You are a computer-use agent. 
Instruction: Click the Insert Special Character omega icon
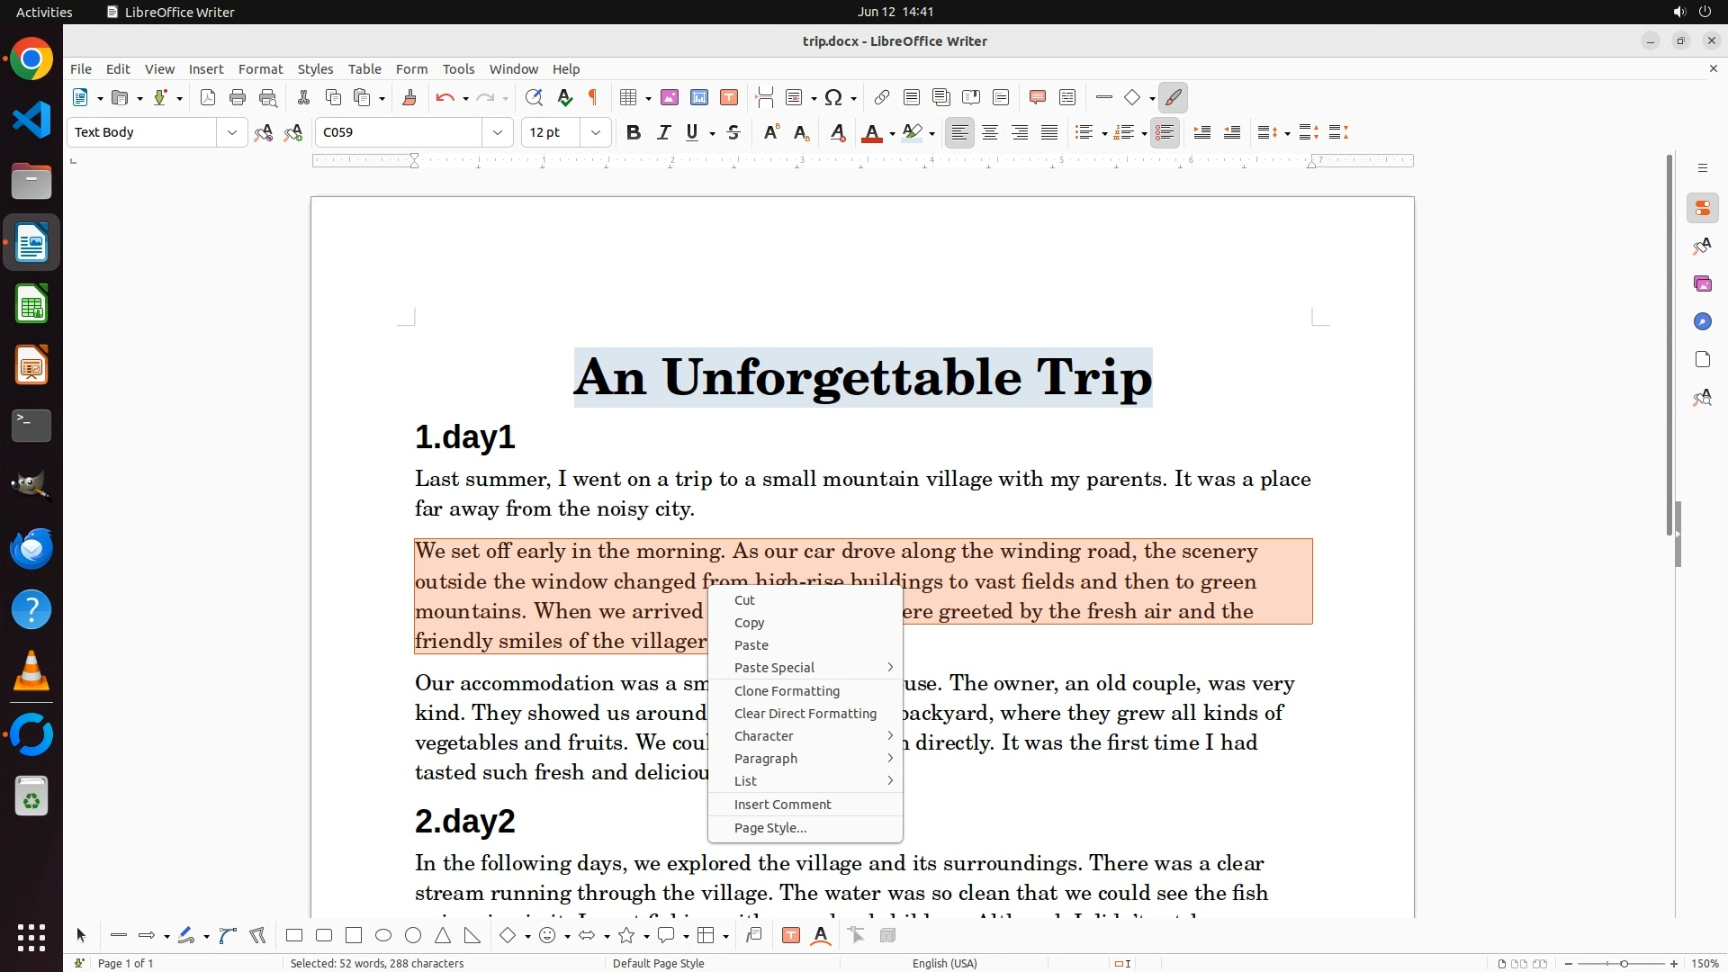pos(833,98)
